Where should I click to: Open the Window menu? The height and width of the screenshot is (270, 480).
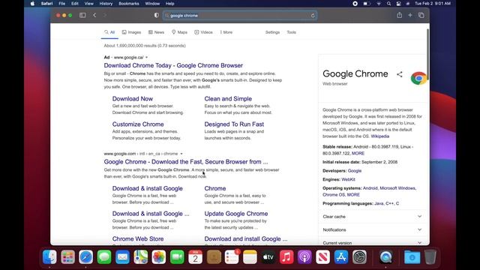click(x=152, y=4)
